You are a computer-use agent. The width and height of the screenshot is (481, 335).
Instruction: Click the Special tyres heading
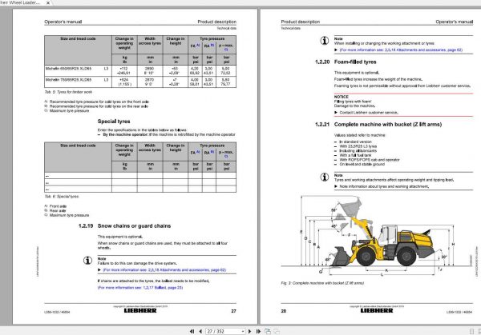point(114,122)
